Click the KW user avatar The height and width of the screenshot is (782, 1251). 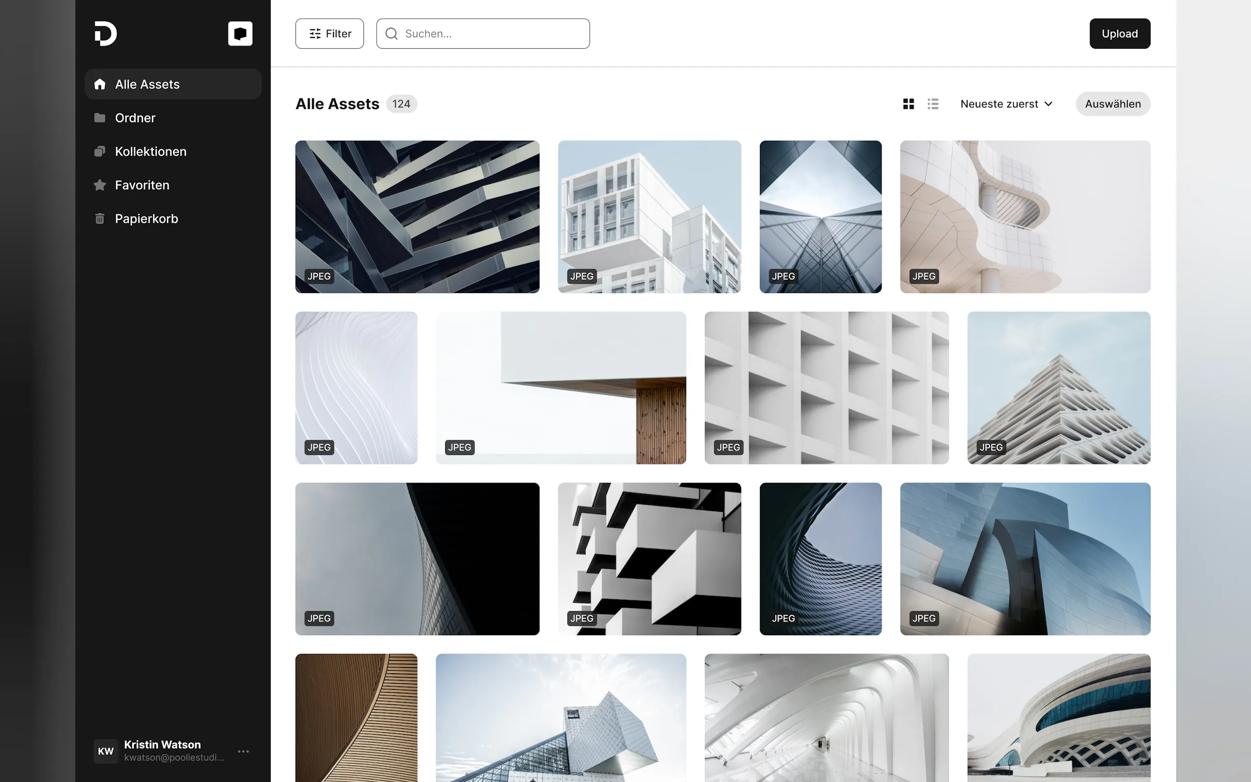(105, 751)
